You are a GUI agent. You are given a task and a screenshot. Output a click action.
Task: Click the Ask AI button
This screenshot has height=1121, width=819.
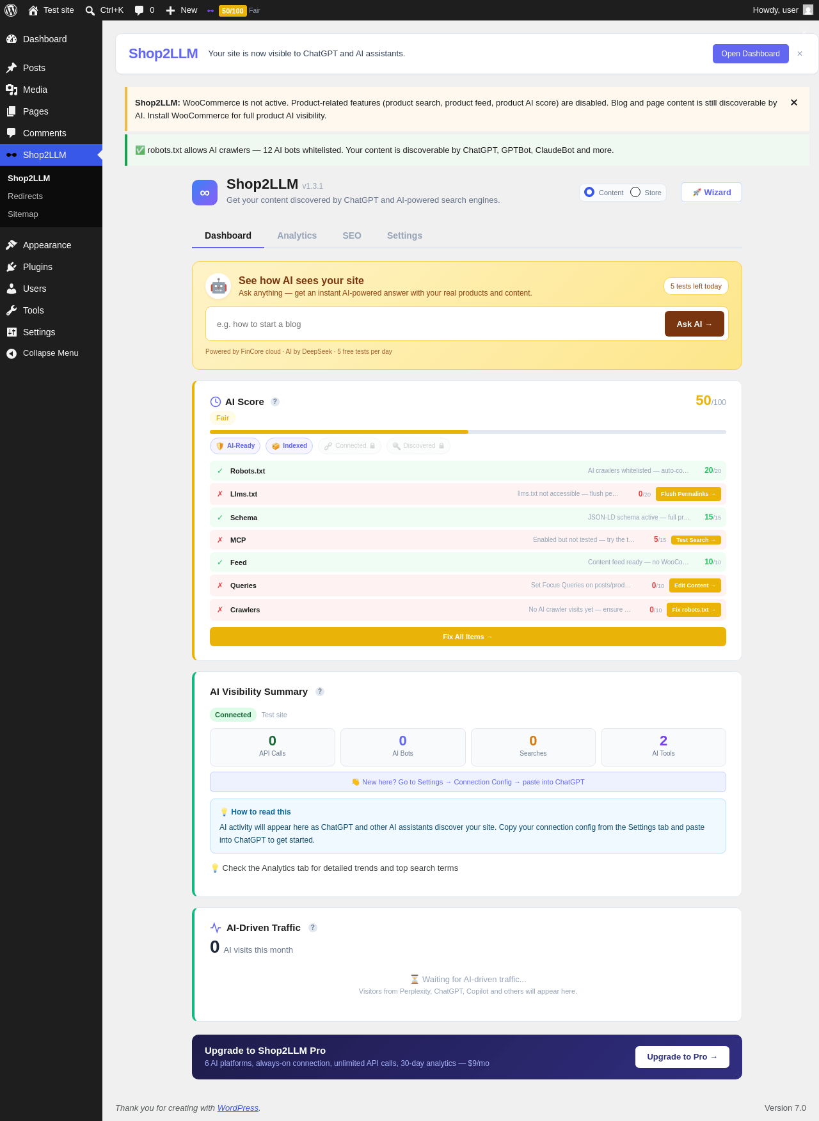(694, 324)
